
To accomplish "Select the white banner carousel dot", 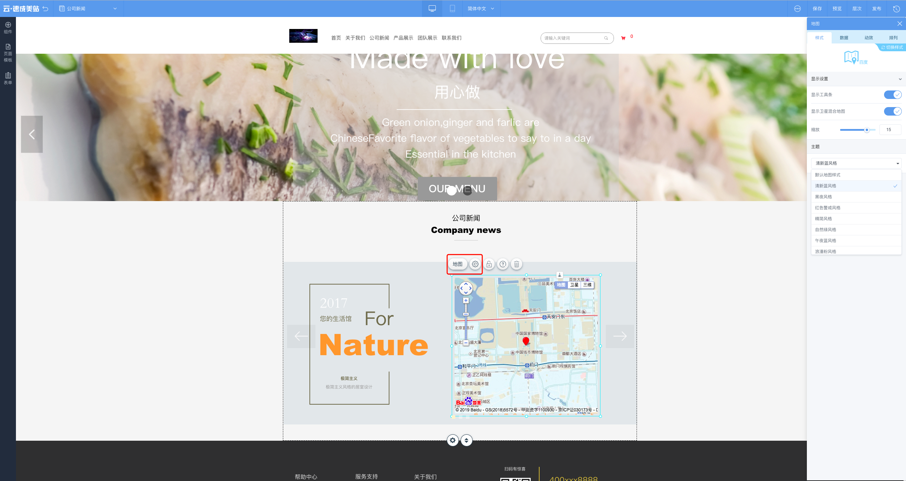I will (451, 190).
